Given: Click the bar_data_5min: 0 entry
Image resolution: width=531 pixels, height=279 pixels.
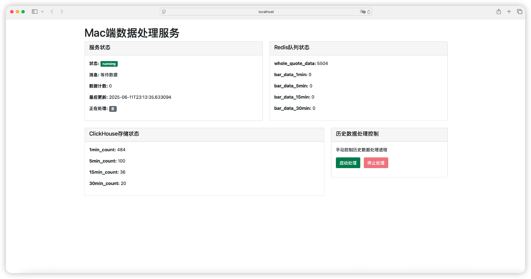Looking at the screenshot, I should [x=293, y=86].
